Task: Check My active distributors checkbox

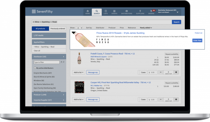Action: [x=35, y=68]
